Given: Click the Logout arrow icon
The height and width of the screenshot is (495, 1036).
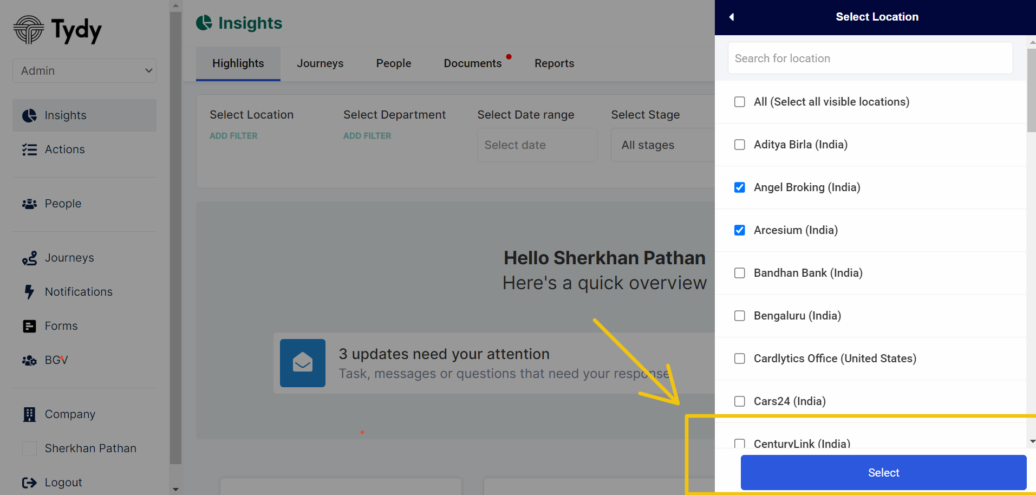Looking at the screenshot, I should (29, 483).
